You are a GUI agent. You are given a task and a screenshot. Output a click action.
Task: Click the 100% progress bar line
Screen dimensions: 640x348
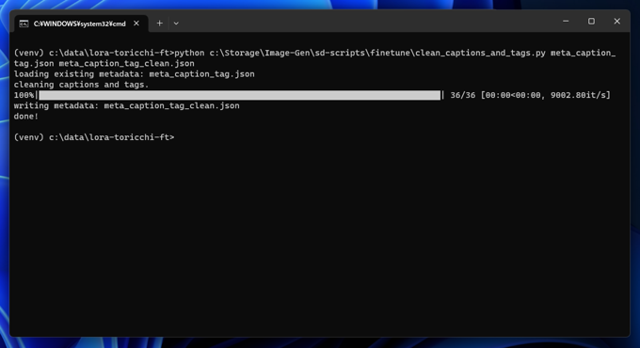(x=312, y=95)
